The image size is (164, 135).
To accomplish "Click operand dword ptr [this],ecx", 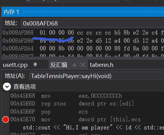I will coord(110,119).
